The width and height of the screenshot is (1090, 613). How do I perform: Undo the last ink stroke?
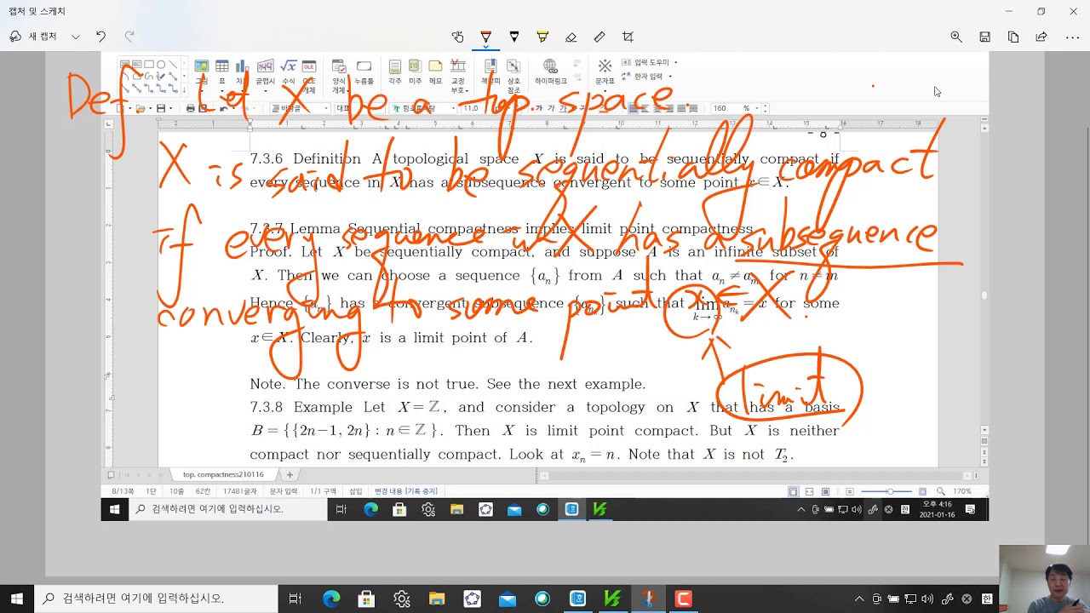click(x=100, y=37)
